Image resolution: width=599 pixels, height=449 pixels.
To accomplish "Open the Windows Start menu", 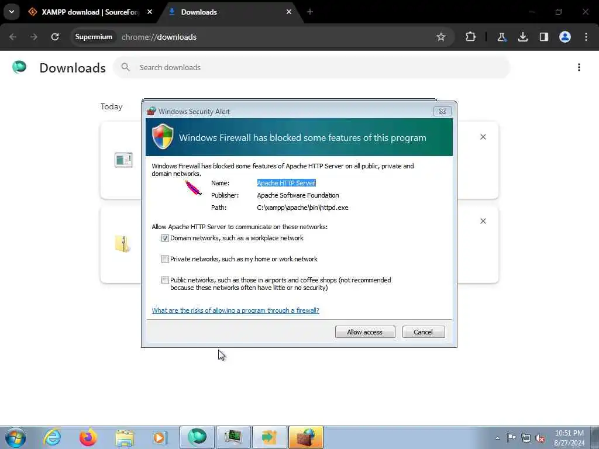I will (16, 437).
